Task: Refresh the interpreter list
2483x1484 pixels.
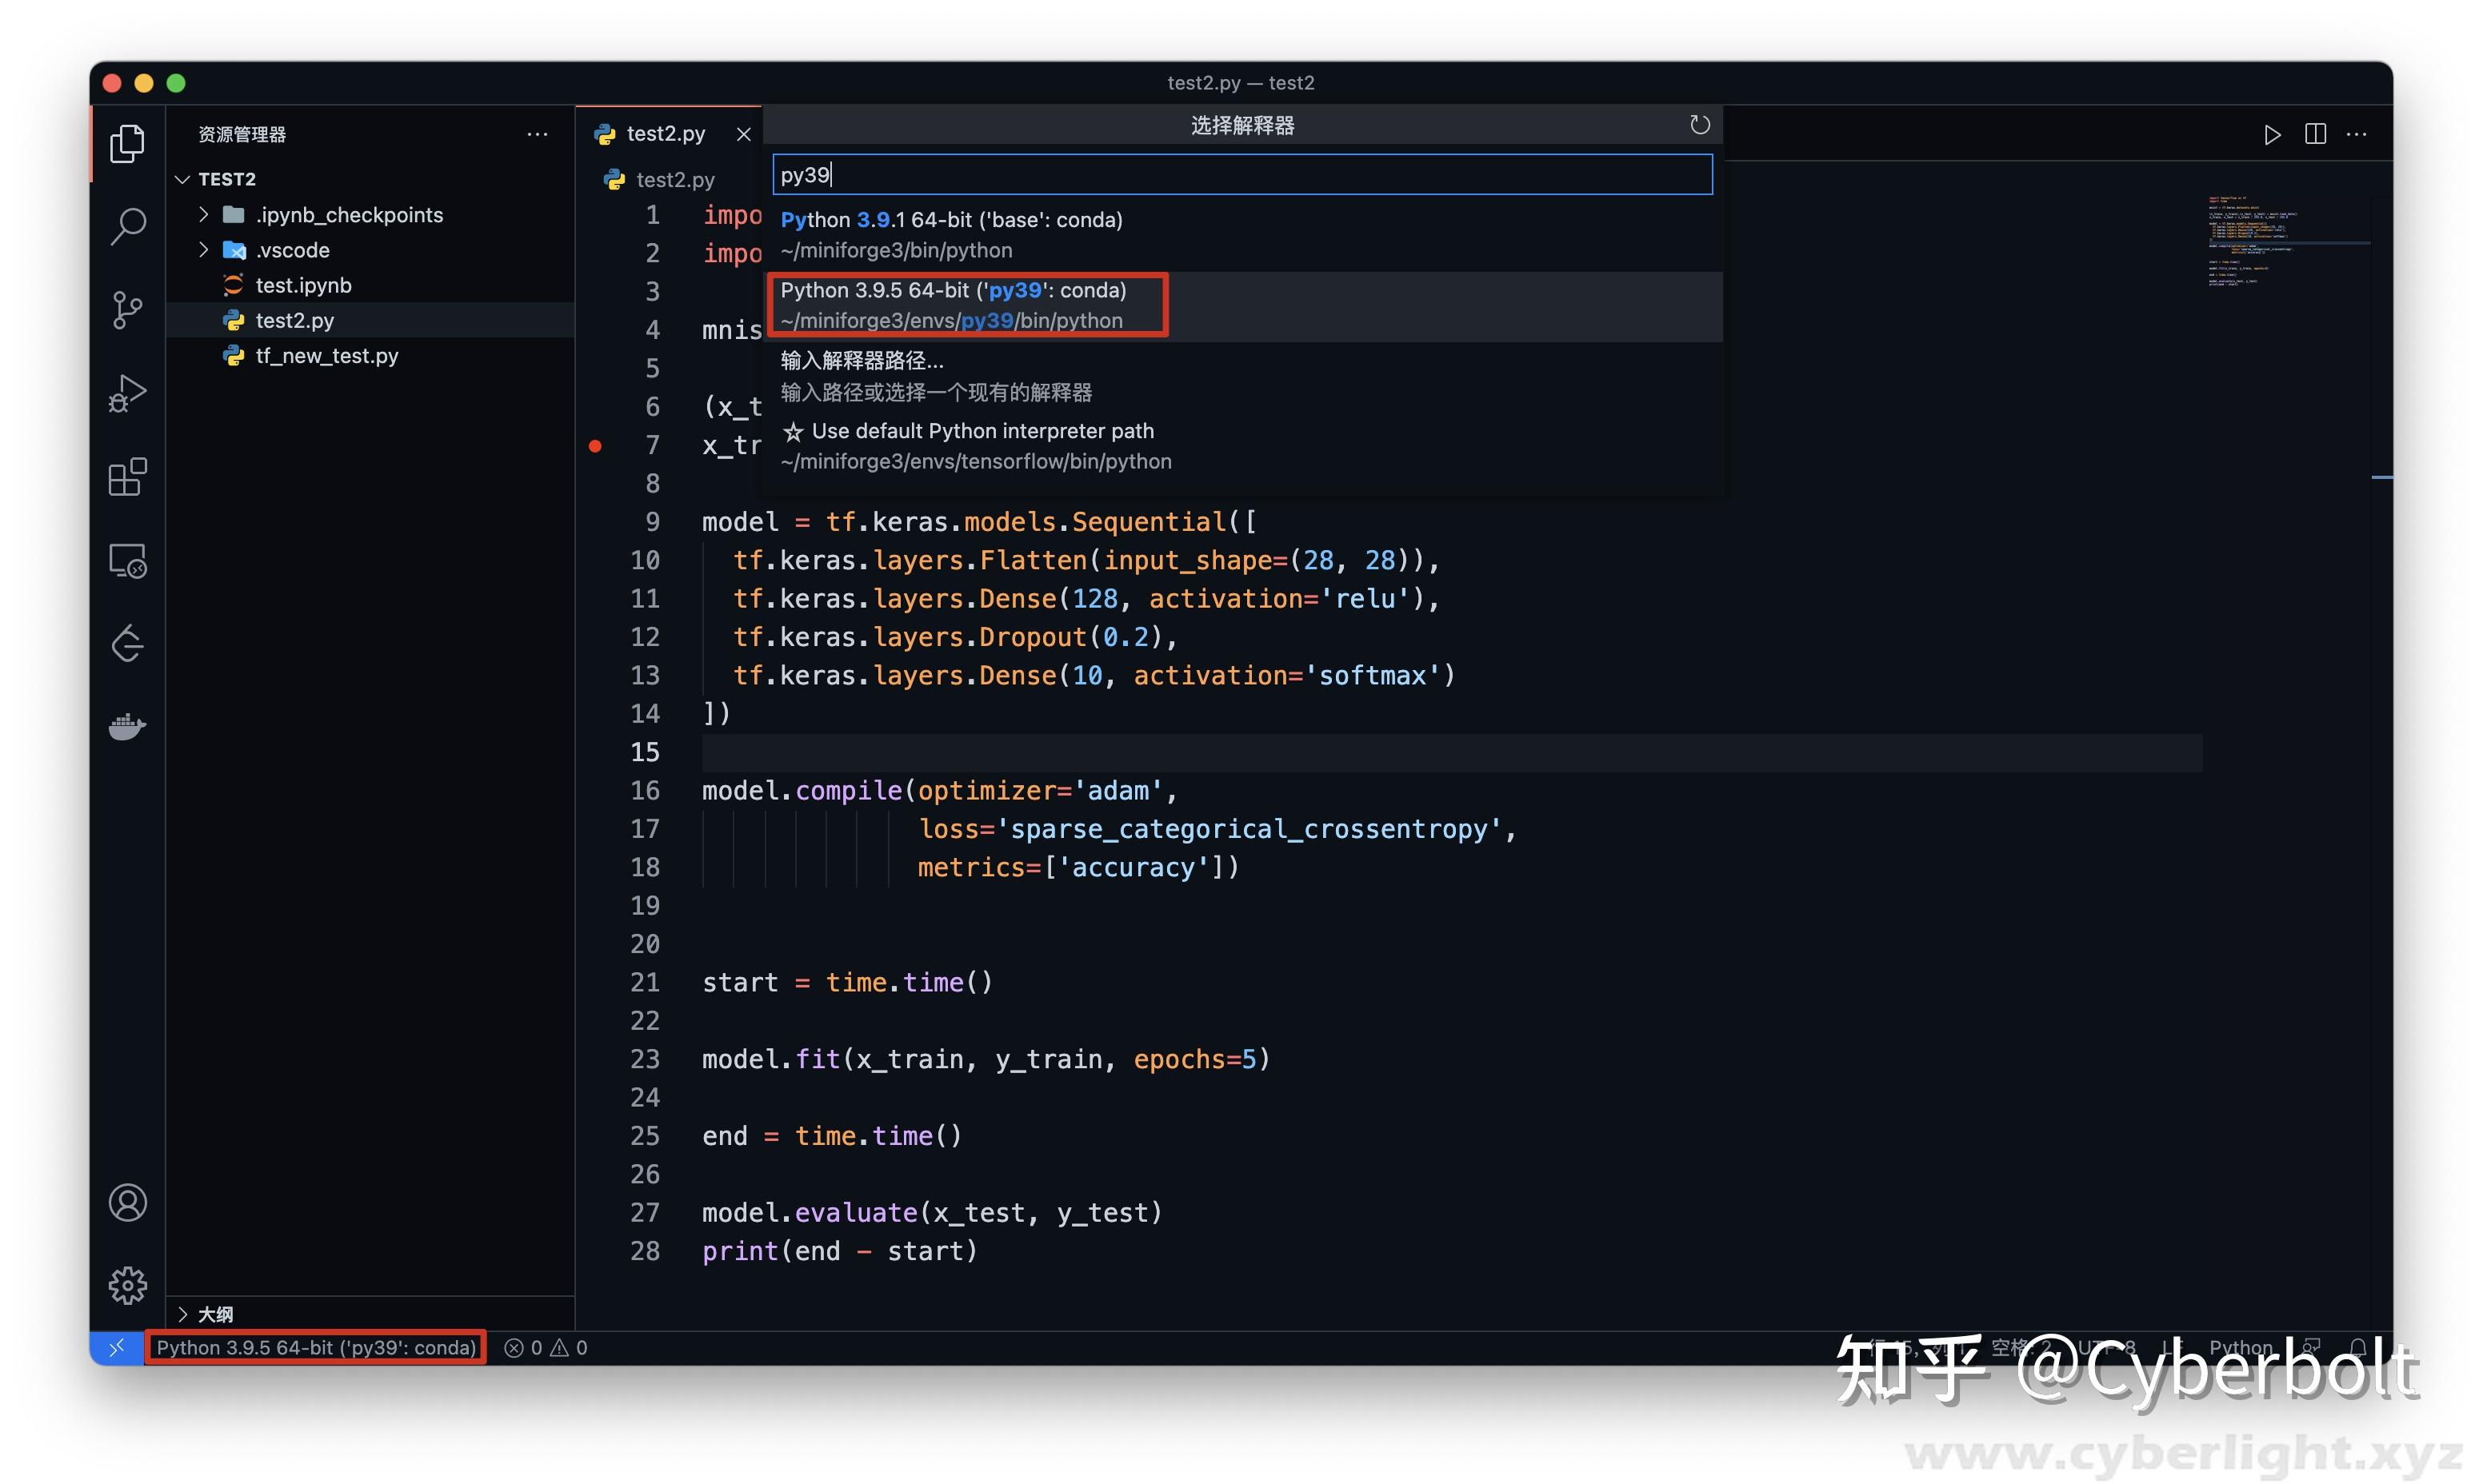Action: point(1699,124)
